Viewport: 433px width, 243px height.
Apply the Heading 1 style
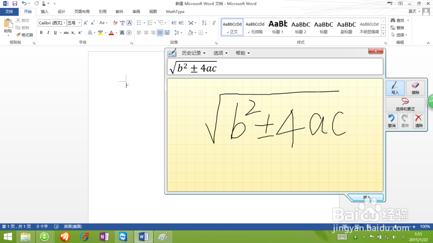pos(278,27)
